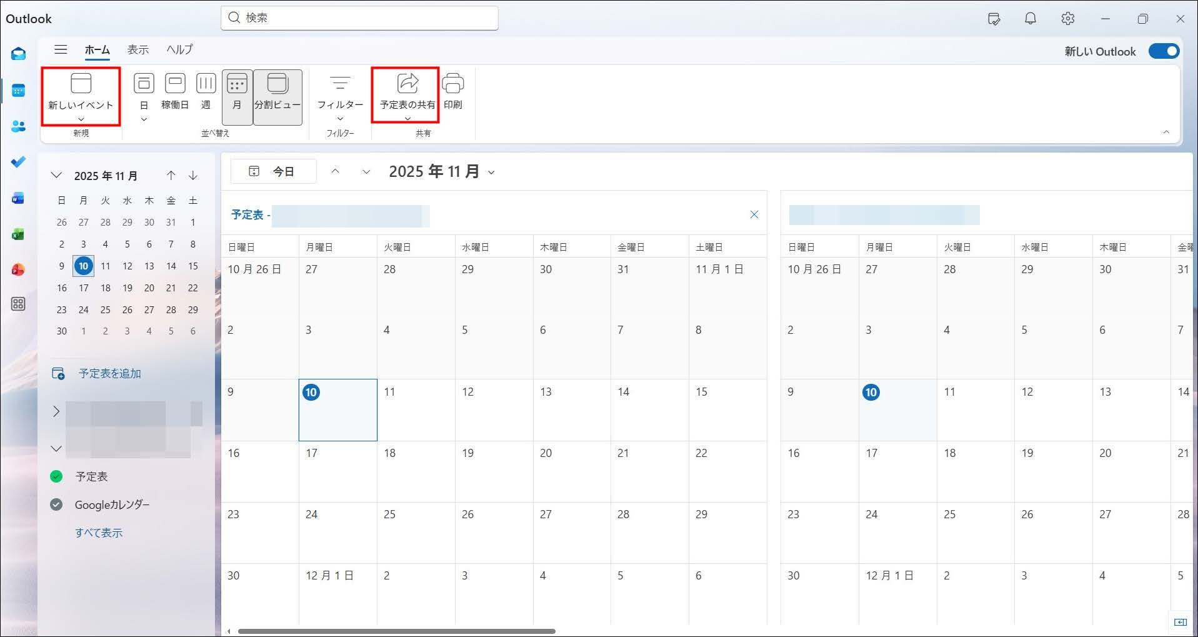Image resolution: width=1198 pixels, height=637 pixels.
Task: Collapse the ribbon using the chevron
Action: (1166, 132)
